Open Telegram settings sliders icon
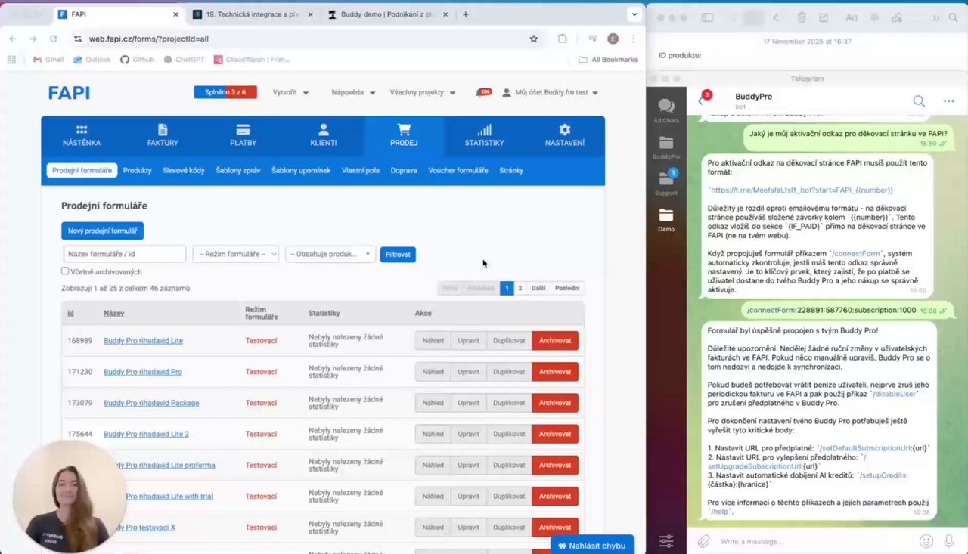 [x=666, y=540]
